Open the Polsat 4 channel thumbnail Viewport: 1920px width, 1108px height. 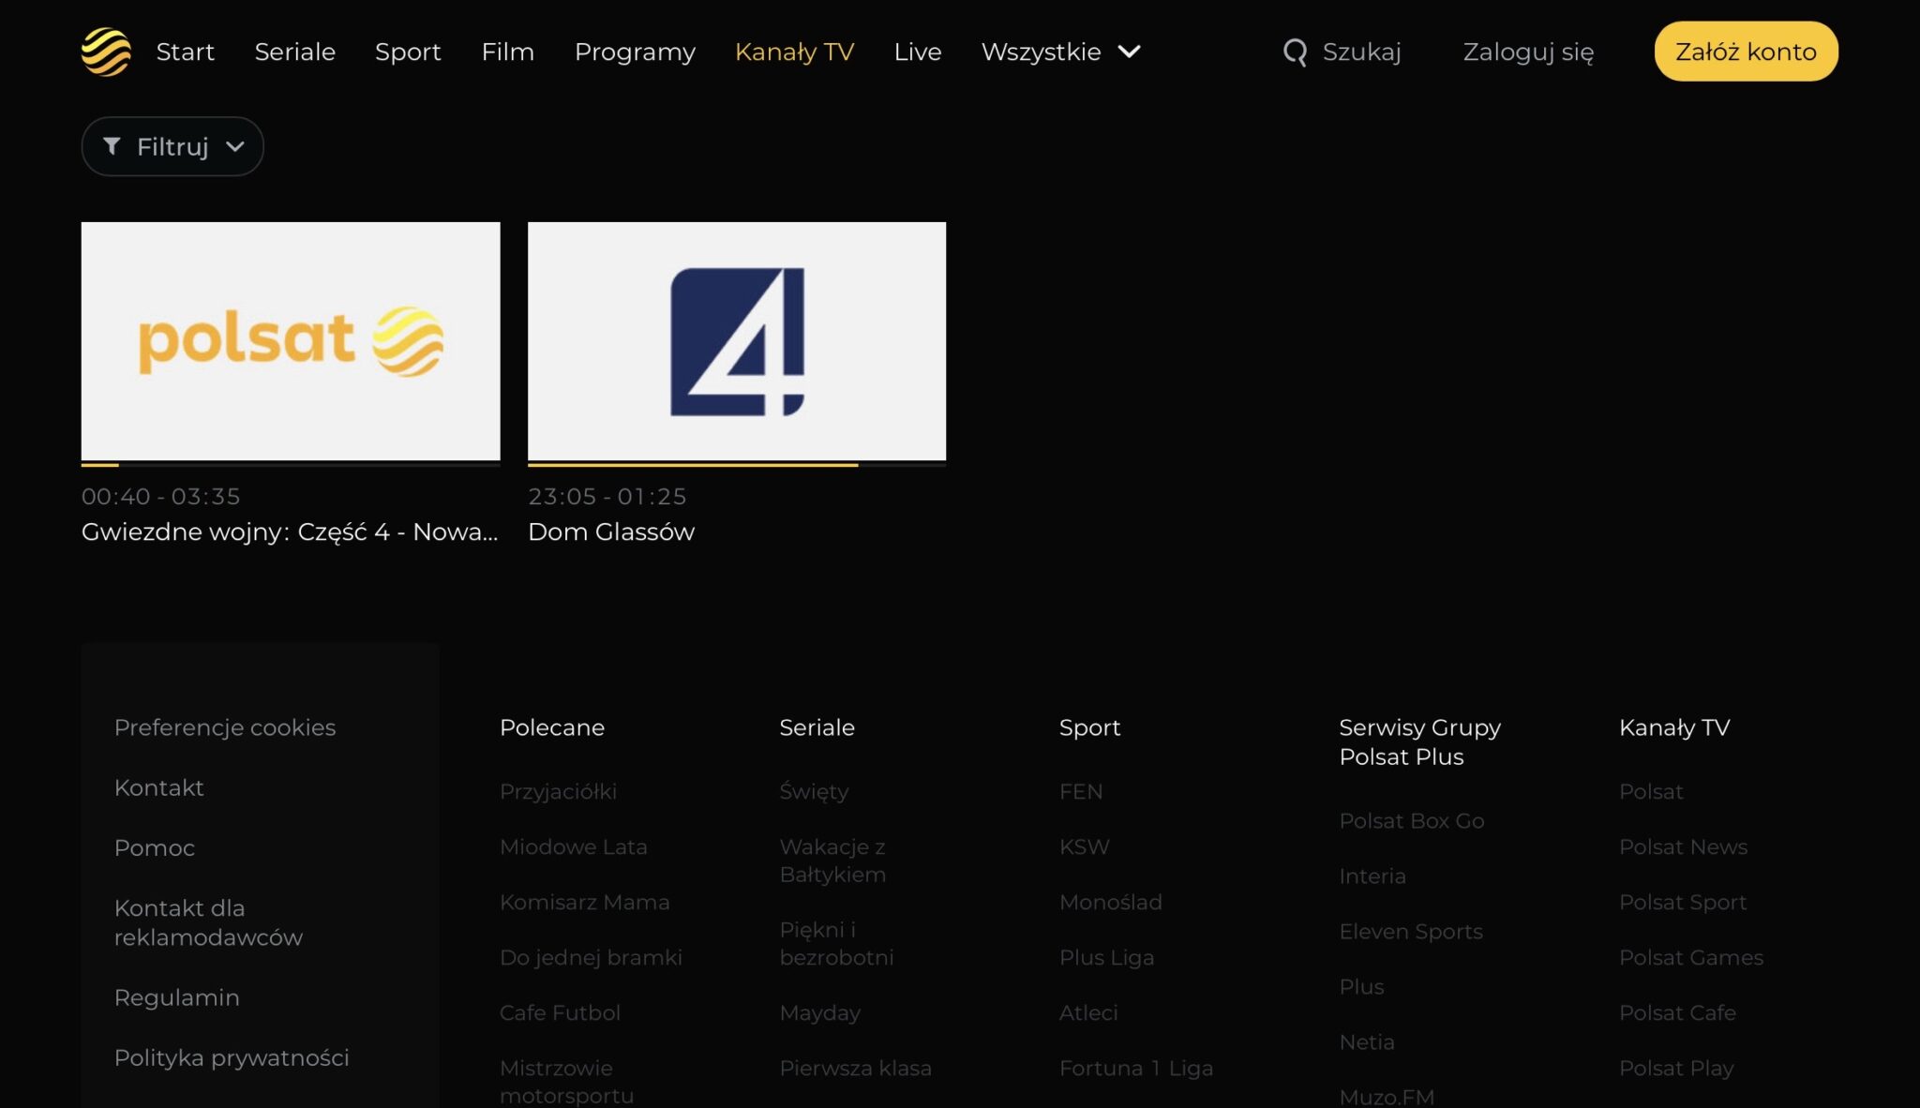click(737, 341)
